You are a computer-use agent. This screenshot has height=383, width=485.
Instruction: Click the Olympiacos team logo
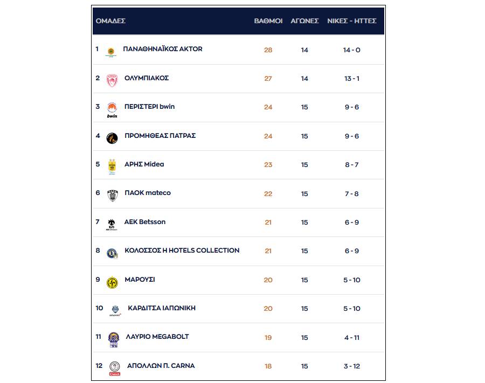click(112, 80)
